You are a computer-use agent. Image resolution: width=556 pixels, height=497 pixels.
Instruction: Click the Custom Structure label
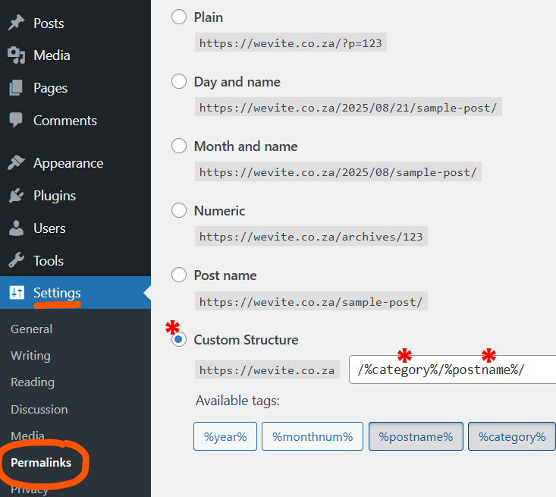pos(246,340)
